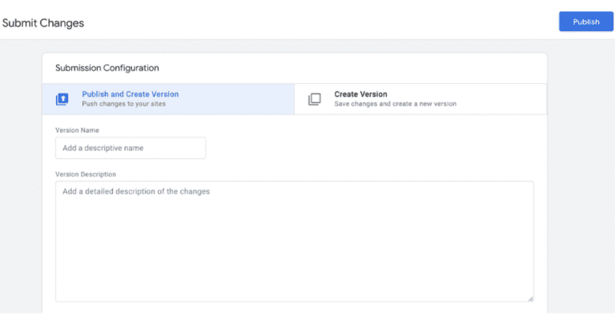
Task: Focus the Version Name input field
Action: (131, 148)
